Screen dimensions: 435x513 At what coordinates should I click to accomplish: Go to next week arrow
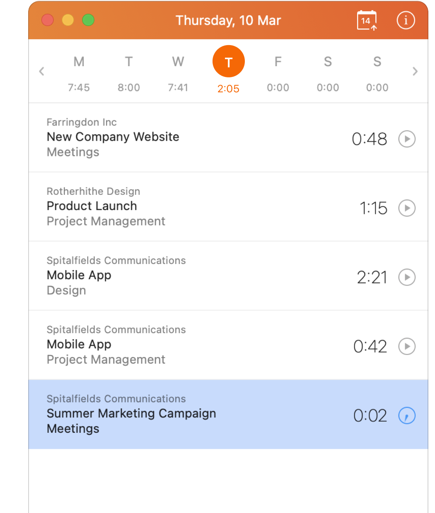(415, 71)
